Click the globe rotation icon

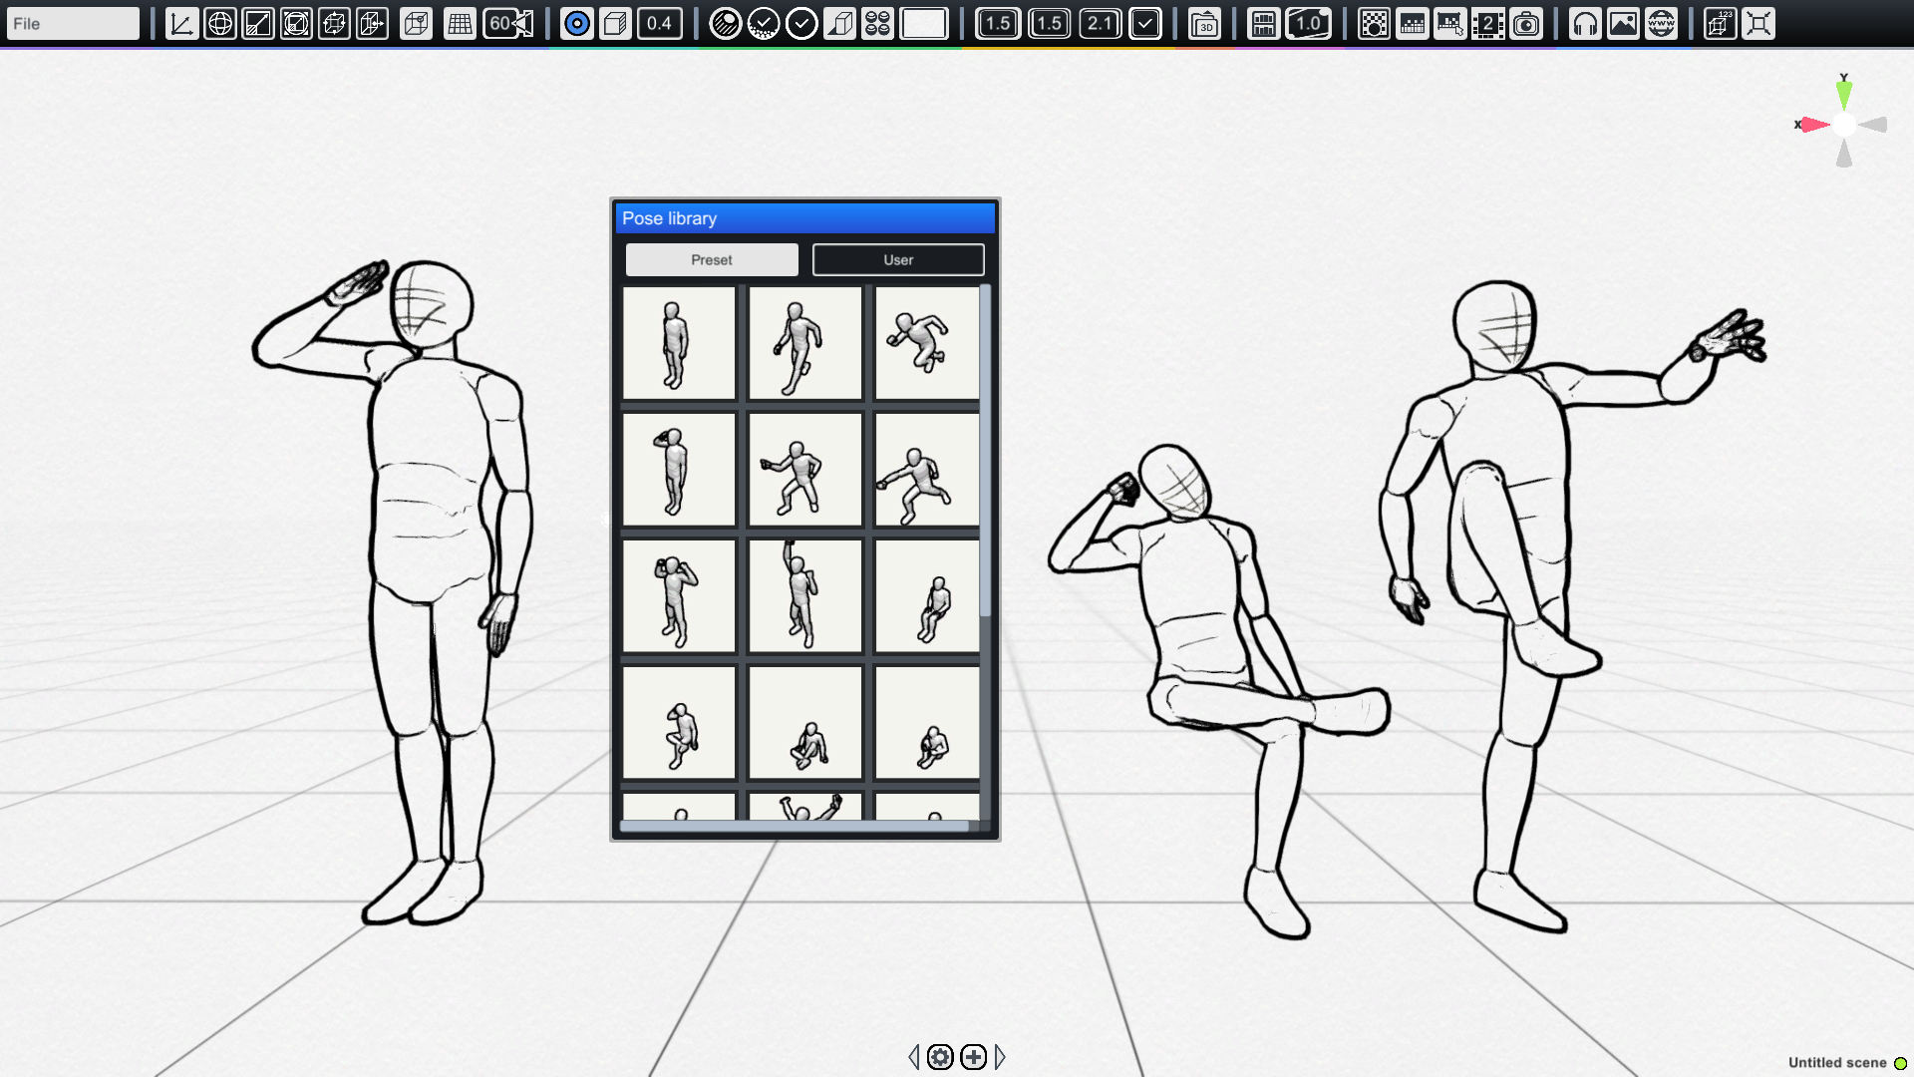220,24
